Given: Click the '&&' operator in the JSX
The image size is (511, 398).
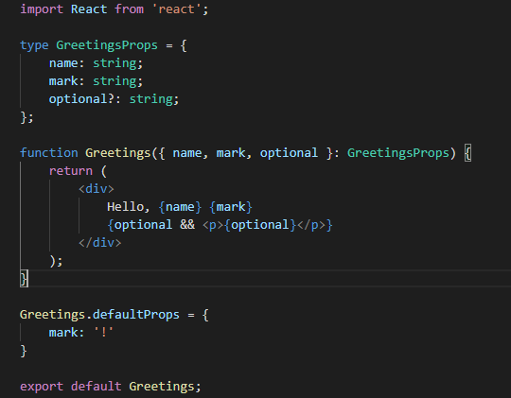Looking at the screenshot, I should [x=187, y=225].
